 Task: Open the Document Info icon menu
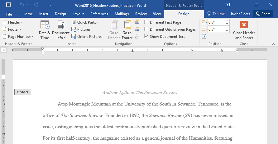click(61, 30)
